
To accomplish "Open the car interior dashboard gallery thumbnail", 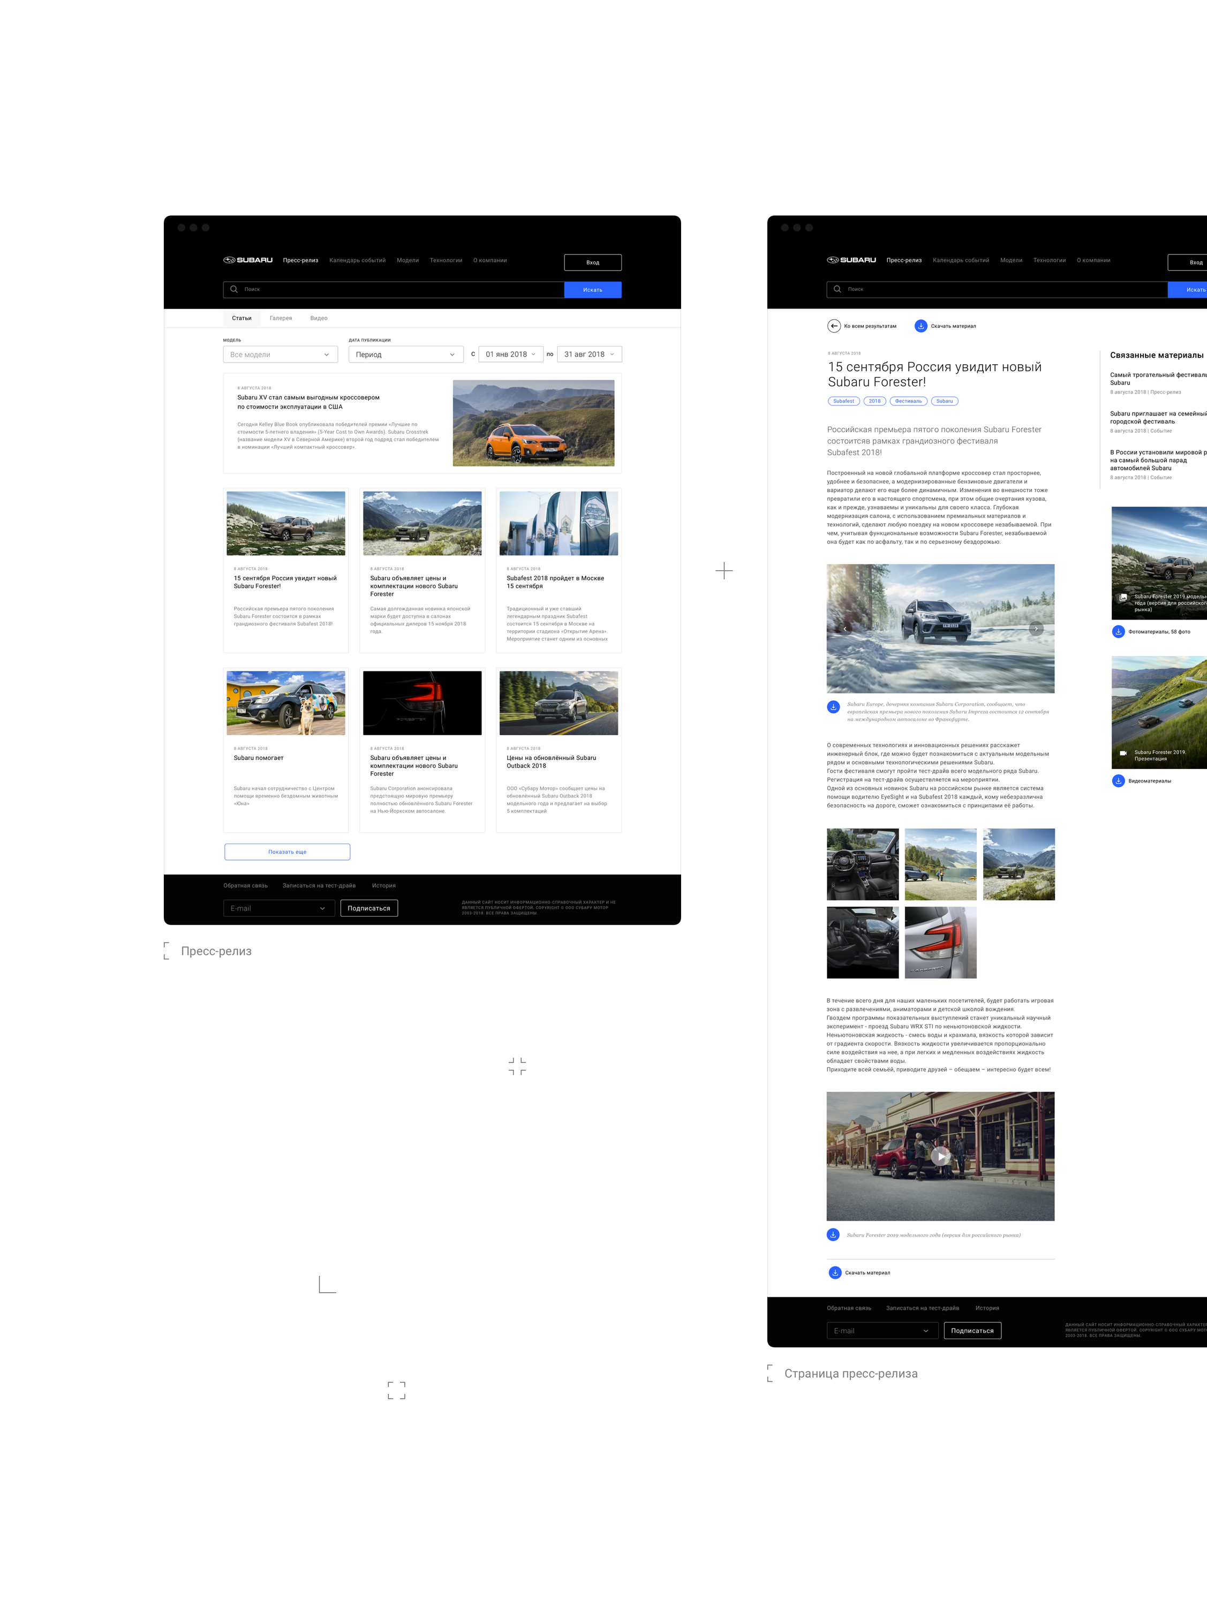I will 862,864.
